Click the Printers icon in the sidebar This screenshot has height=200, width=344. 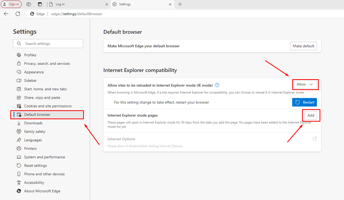click(19, 148)
